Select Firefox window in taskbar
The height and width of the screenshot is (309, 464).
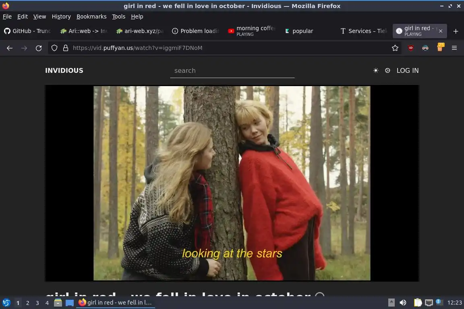point(116,303)
